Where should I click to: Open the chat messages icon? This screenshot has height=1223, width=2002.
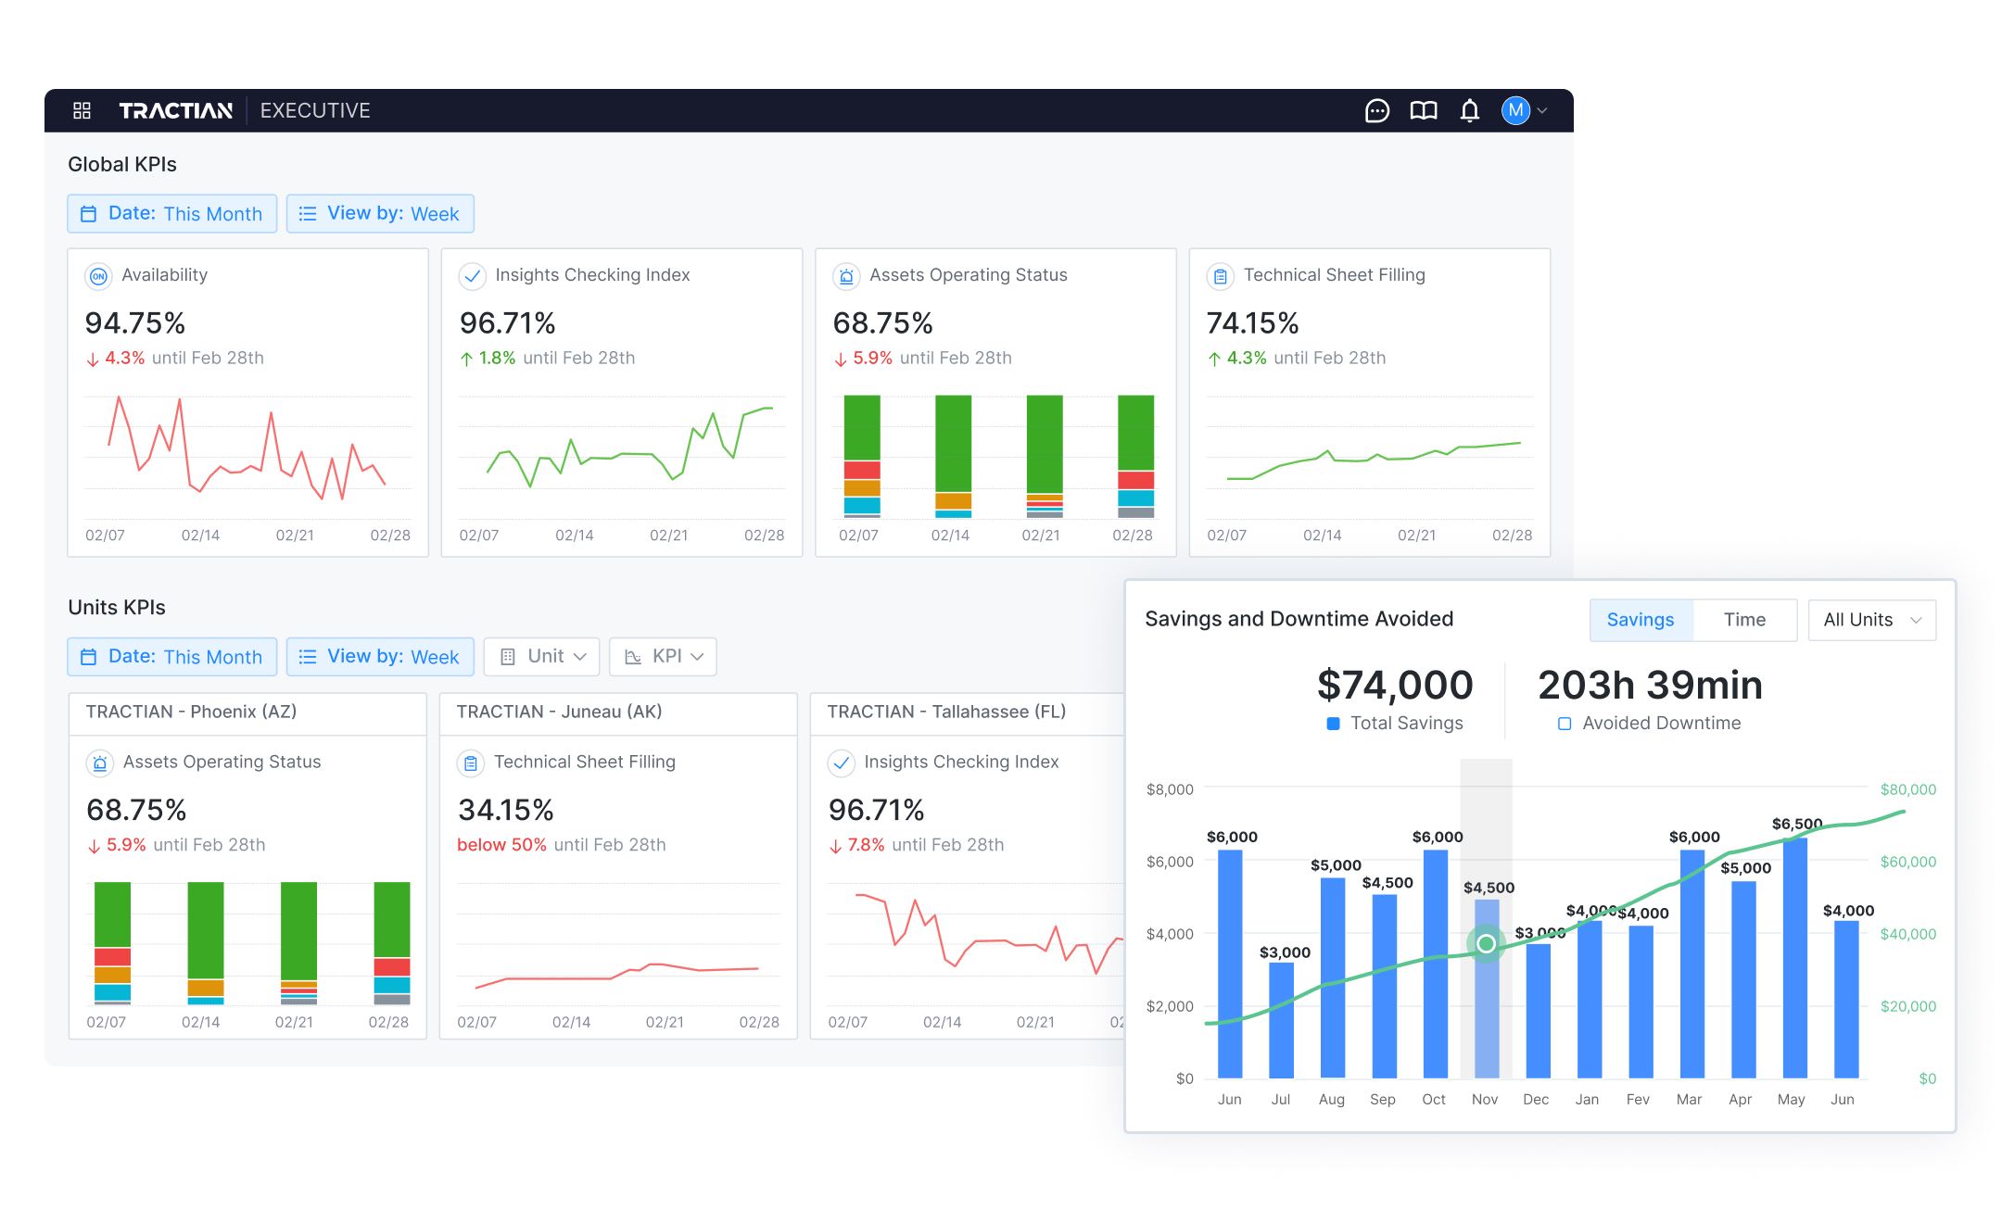coord(1377,111)
